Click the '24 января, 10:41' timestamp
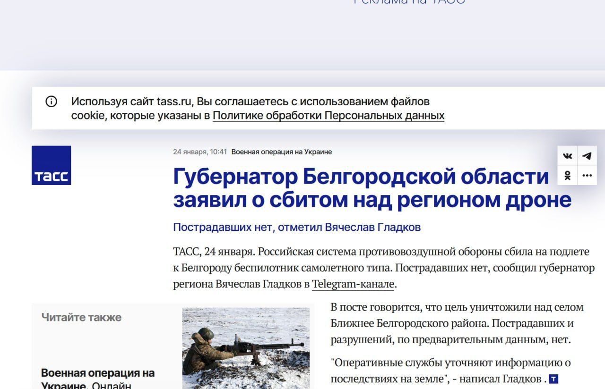The height and width of the screenshot is (389, 605). [x=199, y=152]
